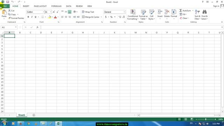Toggle Wrap Text
This screenshot has height=126, width=224.
88,12
